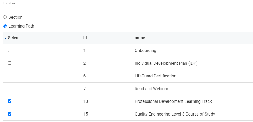Check the Read and Webinar checkbox
This screenshot has width=253, height=122.
coord(10,89)
